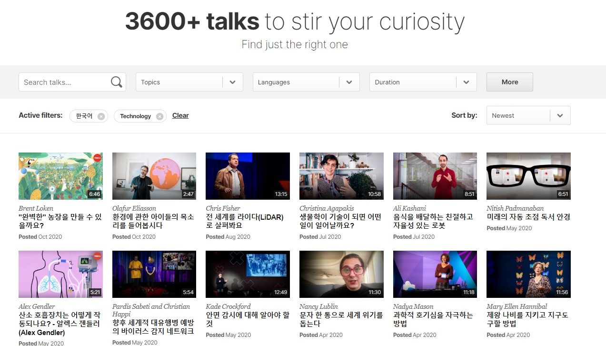Open the Topics dropdown
This screenshot has width=606, height=346.
(189, 82)
